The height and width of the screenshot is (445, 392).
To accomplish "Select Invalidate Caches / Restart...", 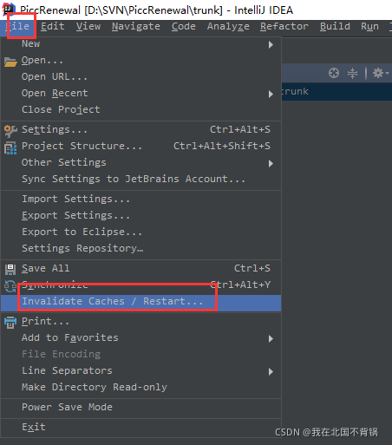I will pyautogui.click(x=140, y=302).
